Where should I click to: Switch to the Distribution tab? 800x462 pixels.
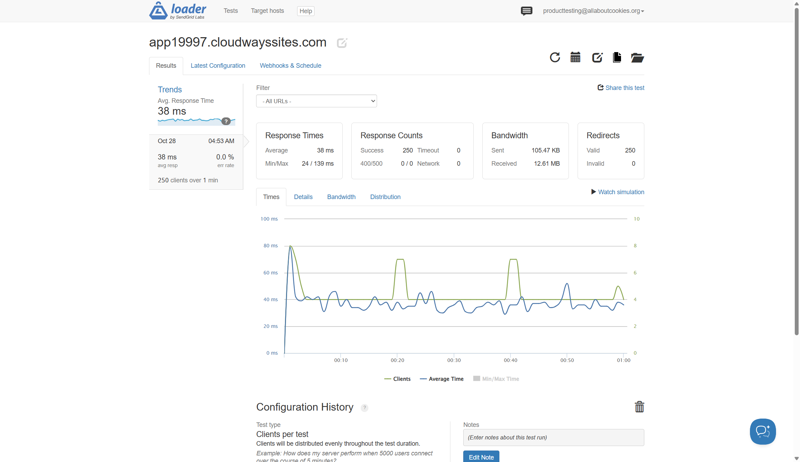coord(385,197)
